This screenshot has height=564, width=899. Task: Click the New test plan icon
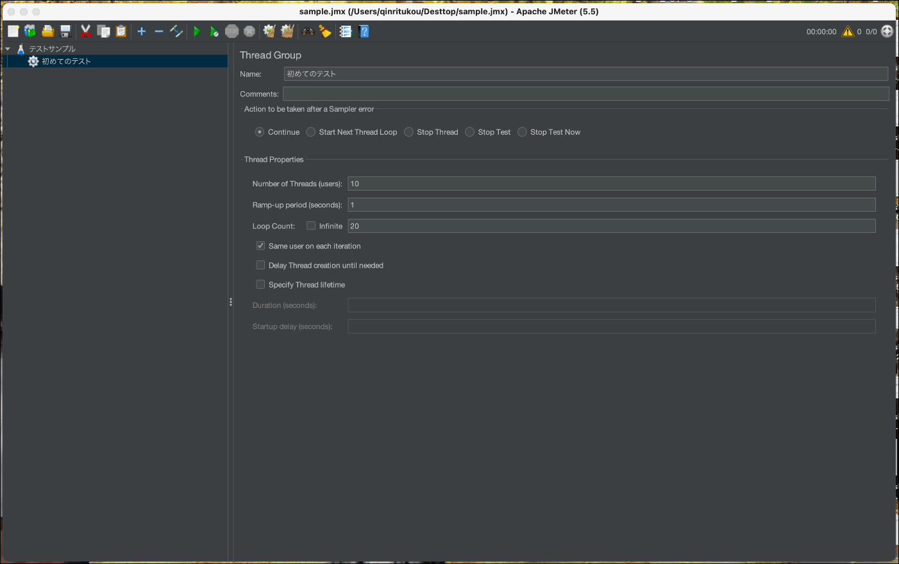13,31
